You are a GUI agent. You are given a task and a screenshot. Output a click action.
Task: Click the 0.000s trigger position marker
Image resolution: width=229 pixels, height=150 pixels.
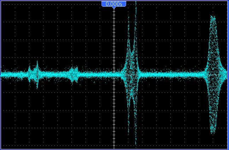114,4
